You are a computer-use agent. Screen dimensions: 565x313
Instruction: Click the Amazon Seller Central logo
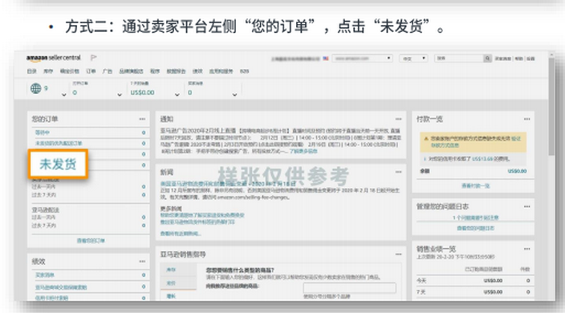coord(53,58)
